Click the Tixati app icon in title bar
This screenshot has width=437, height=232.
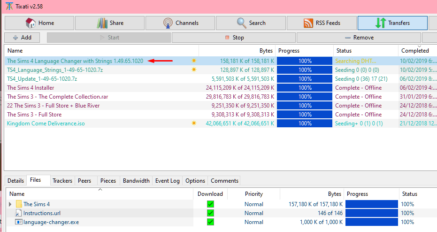click(x=9, y=6)
